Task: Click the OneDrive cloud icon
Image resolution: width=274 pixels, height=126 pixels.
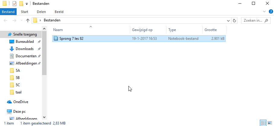Action: [9, 102]
